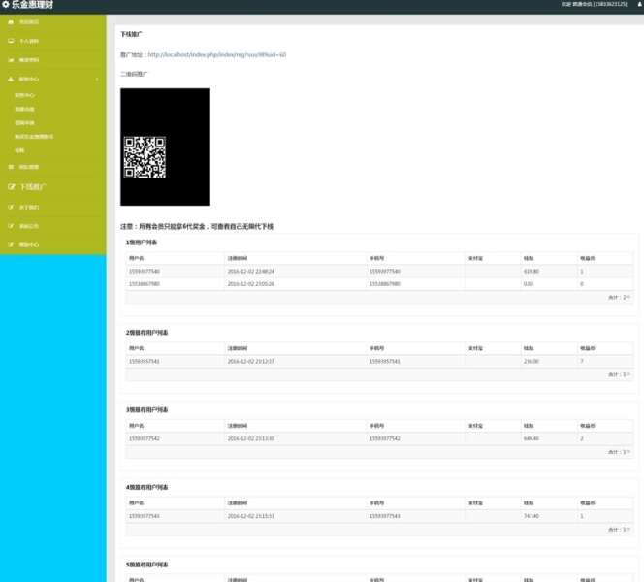
Task: Click the list icon for 团队管理
Action: 11,167
